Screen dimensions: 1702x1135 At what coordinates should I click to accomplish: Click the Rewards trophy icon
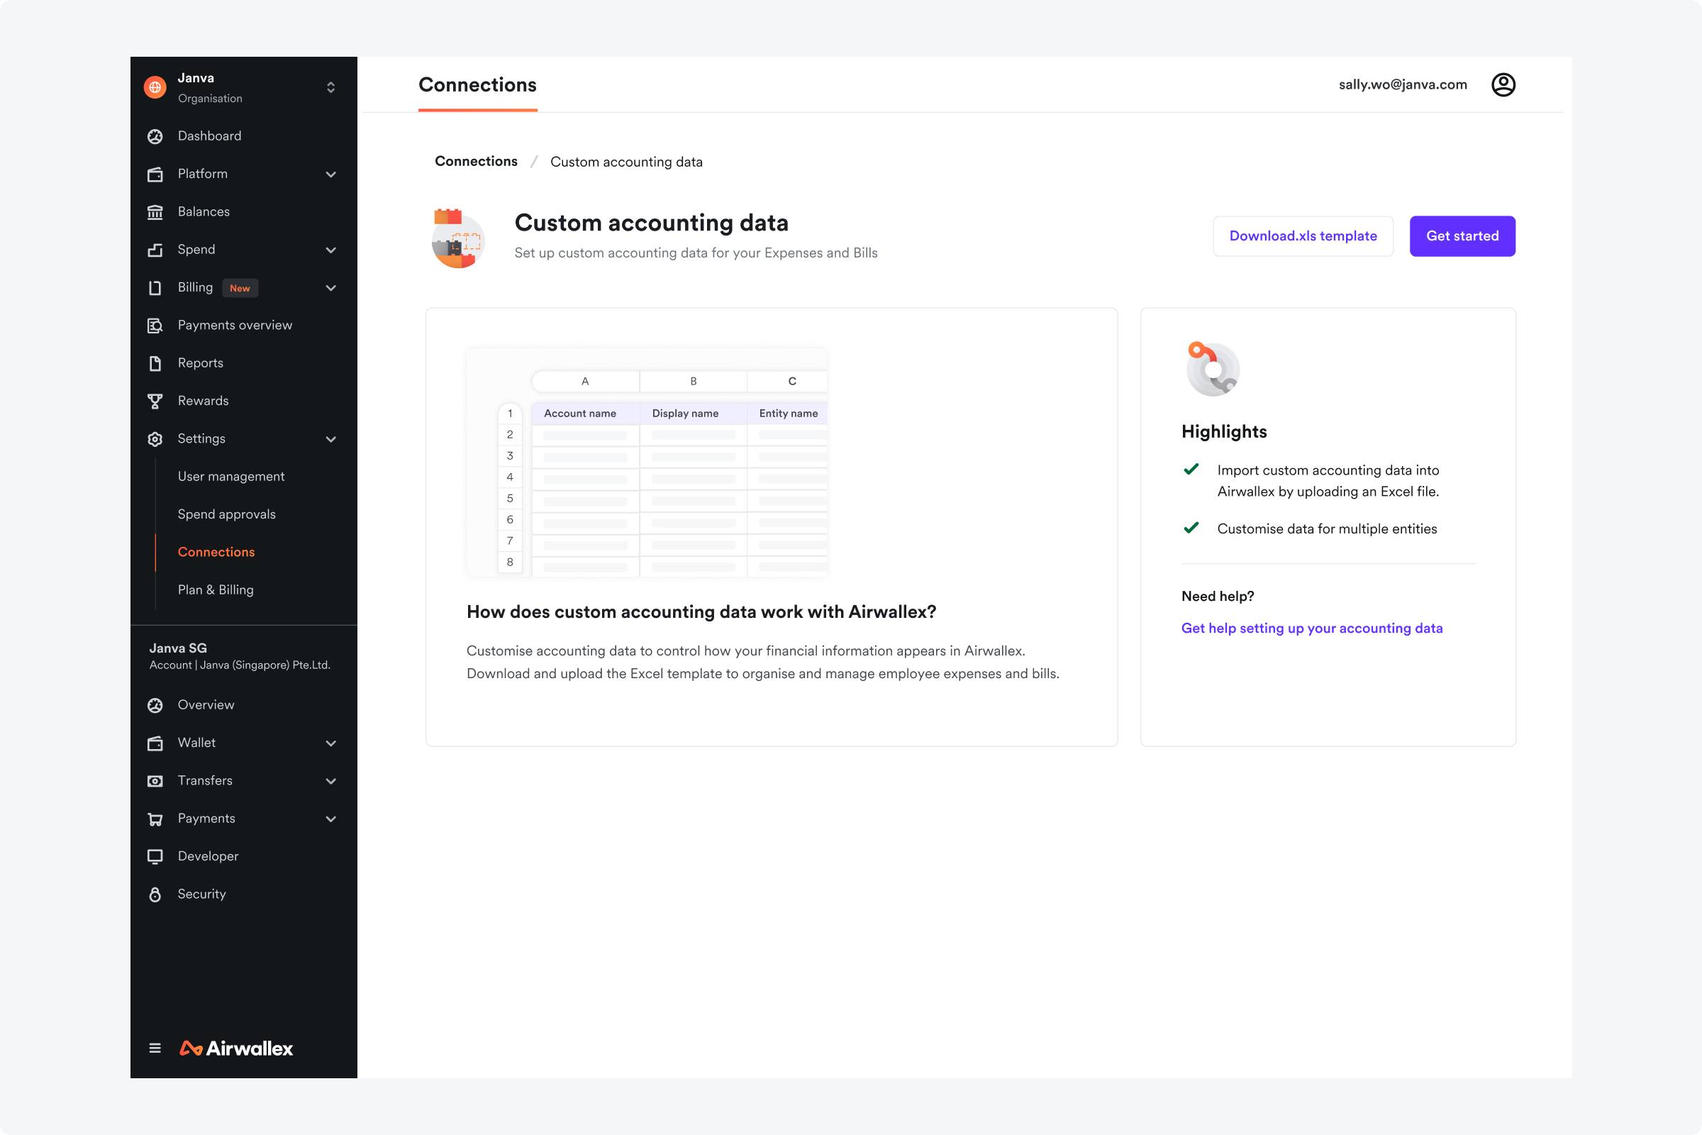(x=155, y=401)
